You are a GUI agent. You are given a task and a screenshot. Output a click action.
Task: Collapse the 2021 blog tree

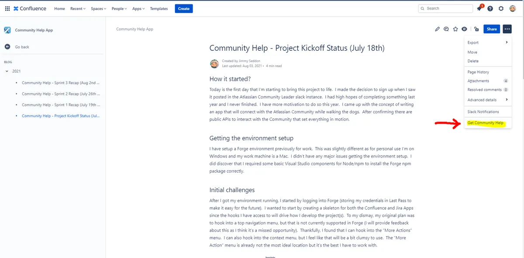tap(7, 71)
